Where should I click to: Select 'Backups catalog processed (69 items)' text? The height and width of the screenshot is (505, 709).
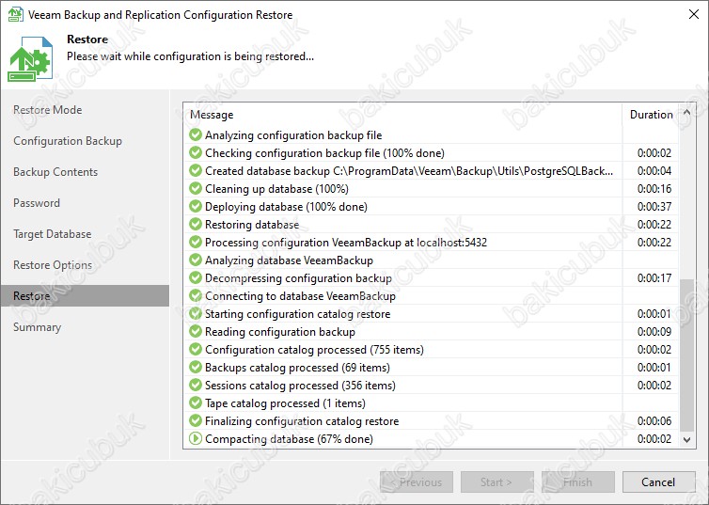[297, 368]
